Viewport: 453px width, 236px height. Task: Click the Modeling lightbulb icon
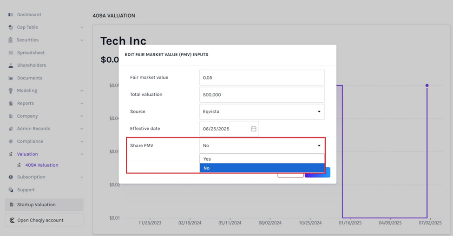click(x=11, y=91)
